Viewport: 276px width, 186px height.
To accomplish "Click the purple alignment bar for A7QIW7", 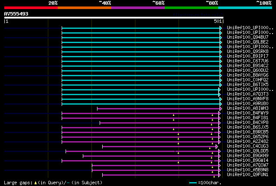I will [156, 166].
